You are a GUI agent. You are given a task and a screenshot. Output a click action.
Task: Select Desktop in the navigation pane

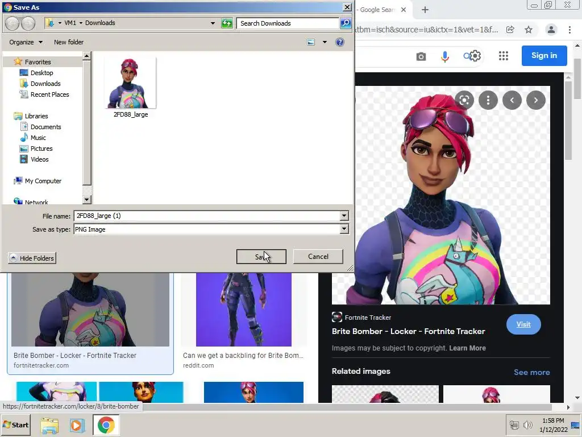(x=41, y=73)
